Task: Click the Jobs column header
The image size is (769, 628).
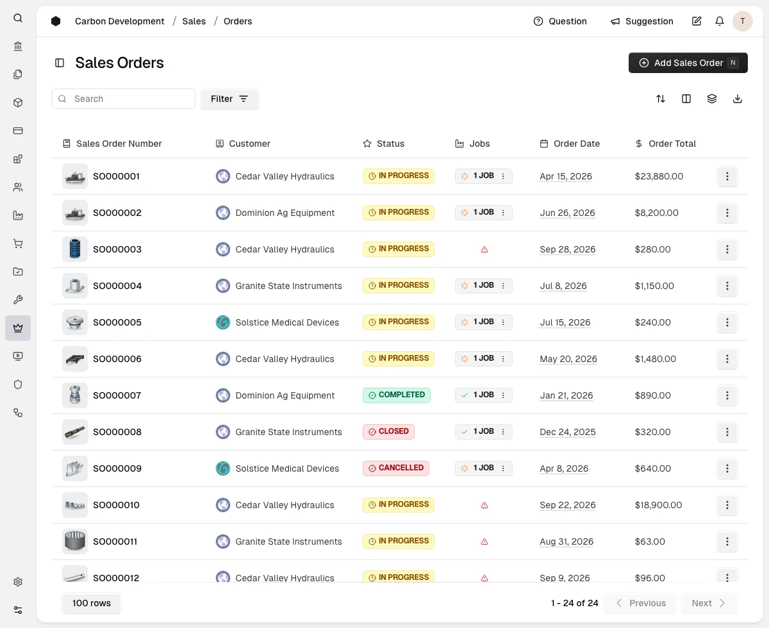Action: 472,144
